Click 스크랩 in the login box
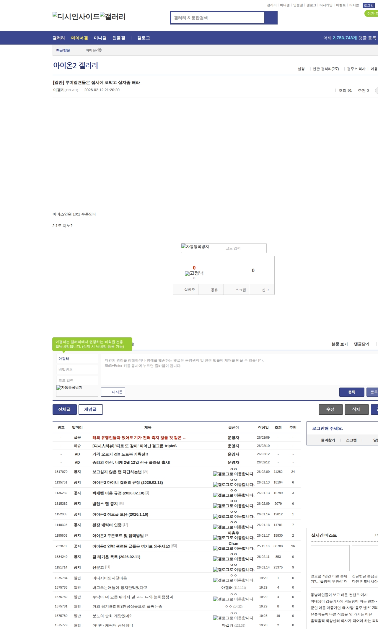The image size is (378, 629). (x=351, y=440)
